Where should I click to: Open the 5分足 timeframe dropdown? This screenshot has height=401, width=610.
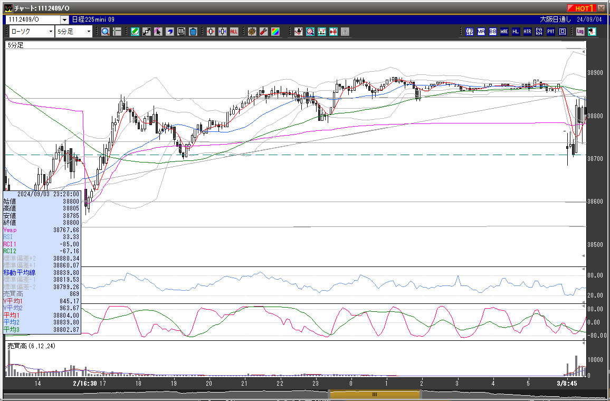coord(89,32)
